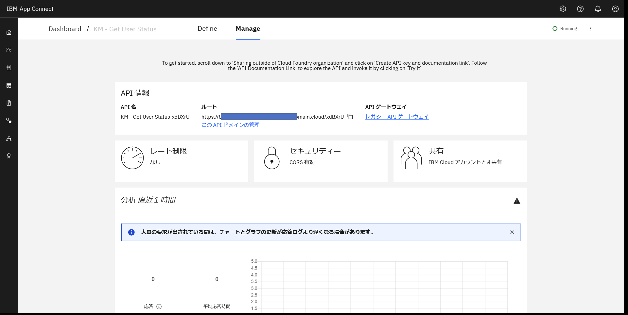Open the three-dot overflow menu near Running
The image size is (628, 315).
[x=590, y=29]
